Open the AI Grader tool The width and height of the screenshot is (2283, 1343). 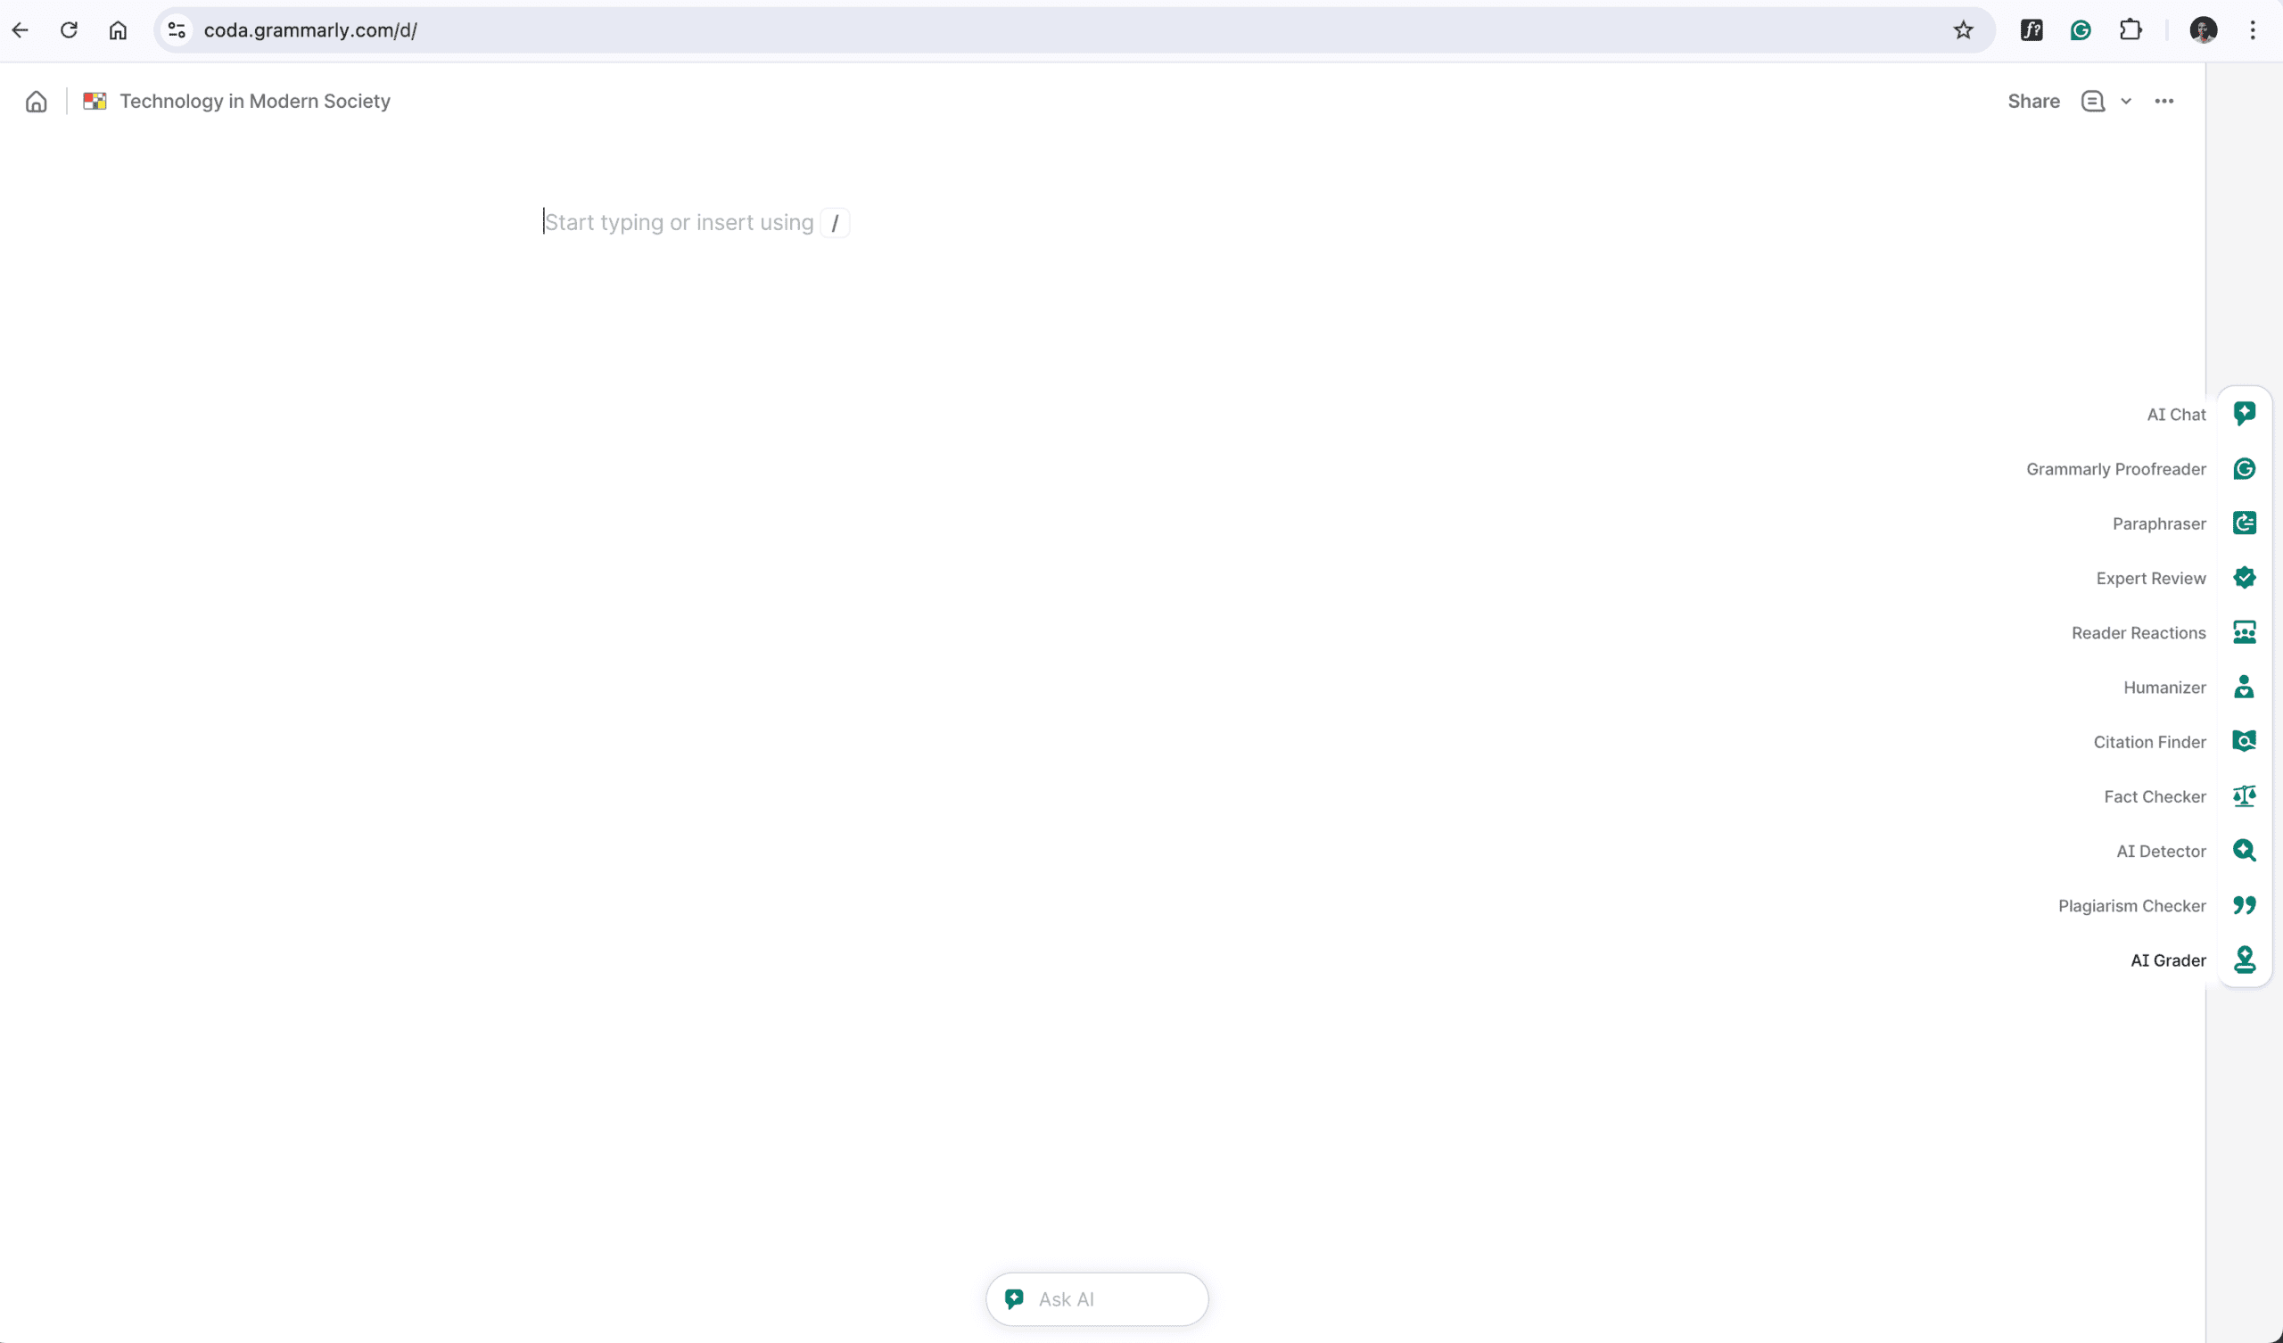[2246, 960]
